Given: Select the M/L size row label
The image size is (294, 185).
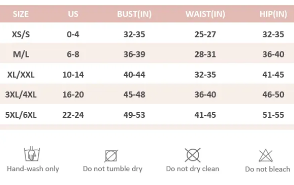Looking at the screenshot, I should pos(21,54).
